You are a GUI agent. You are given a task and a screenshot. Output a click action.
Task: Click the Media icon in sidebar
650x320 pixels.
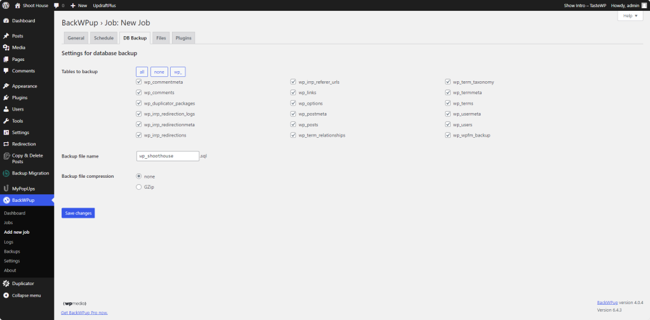pyautogui.click(x=6, y=48)
